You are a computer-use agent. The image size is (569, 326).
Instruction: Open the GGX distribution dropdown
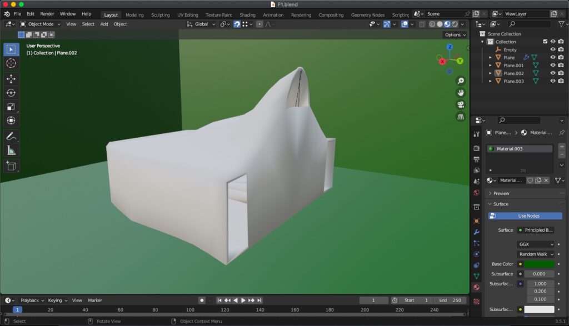536,244
